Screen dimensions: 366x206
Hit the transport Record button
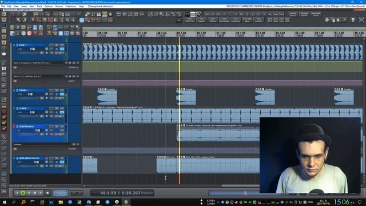click(x=47, y=193)
